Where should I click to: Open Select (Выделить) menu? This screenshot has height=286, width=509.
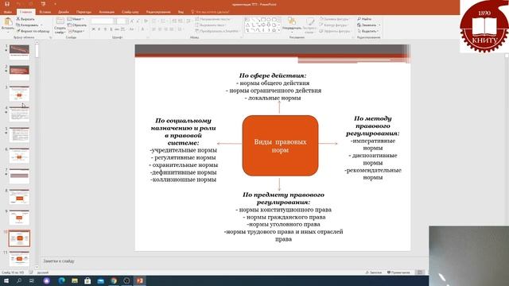[368, 31]
